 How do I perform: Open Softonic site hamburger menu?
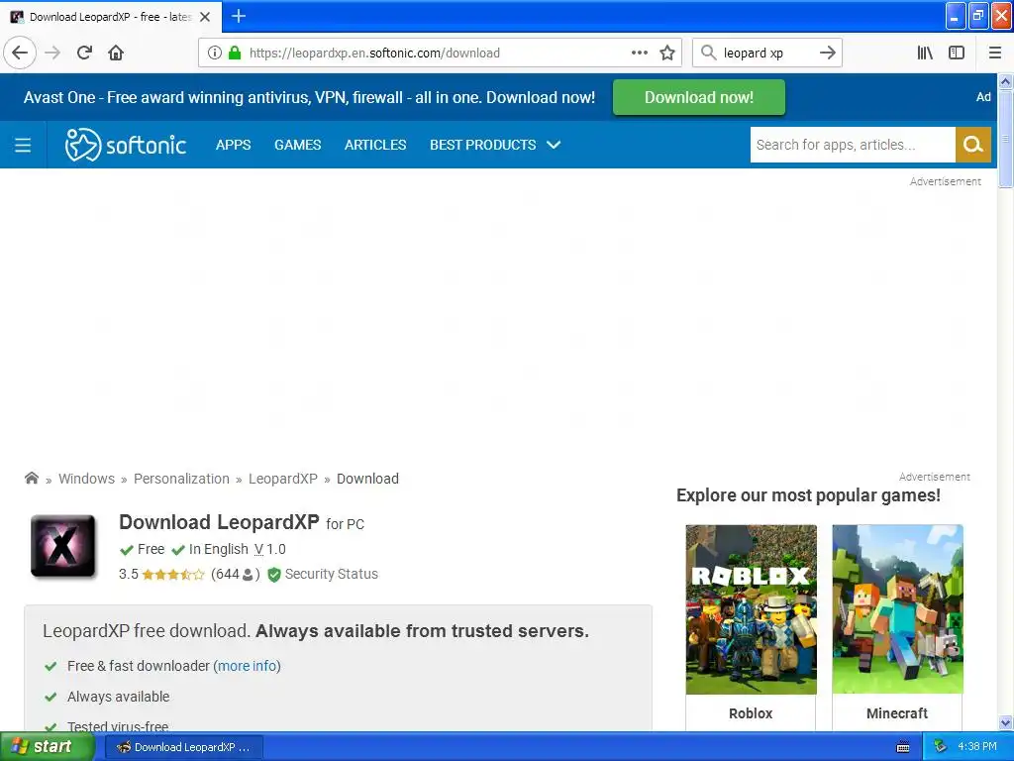pyautogui.click(x=23, y=145)
